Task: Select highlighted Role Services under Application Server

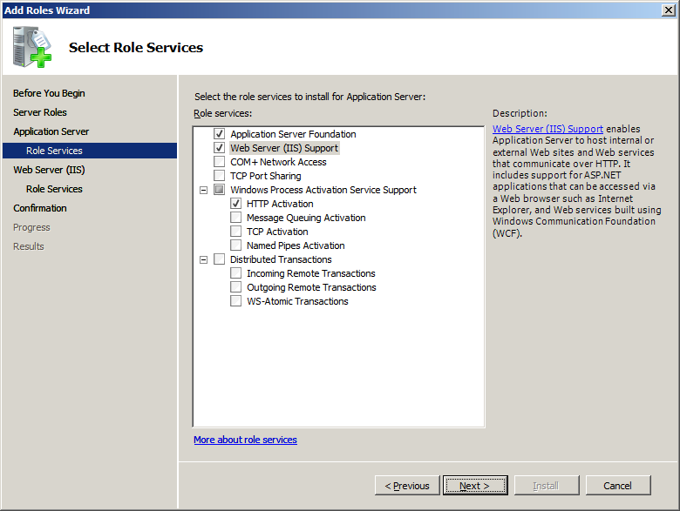Action: point(90,151)
